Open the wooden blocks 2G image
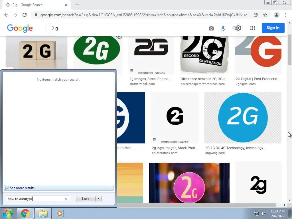The image size is (292, 219). (x=36, y=53)
